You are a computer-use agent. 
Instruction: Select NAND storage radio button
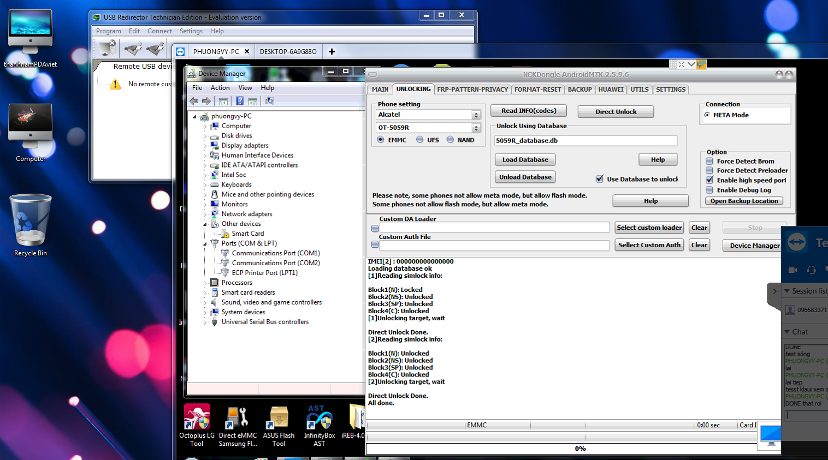[x=450, y=140]
